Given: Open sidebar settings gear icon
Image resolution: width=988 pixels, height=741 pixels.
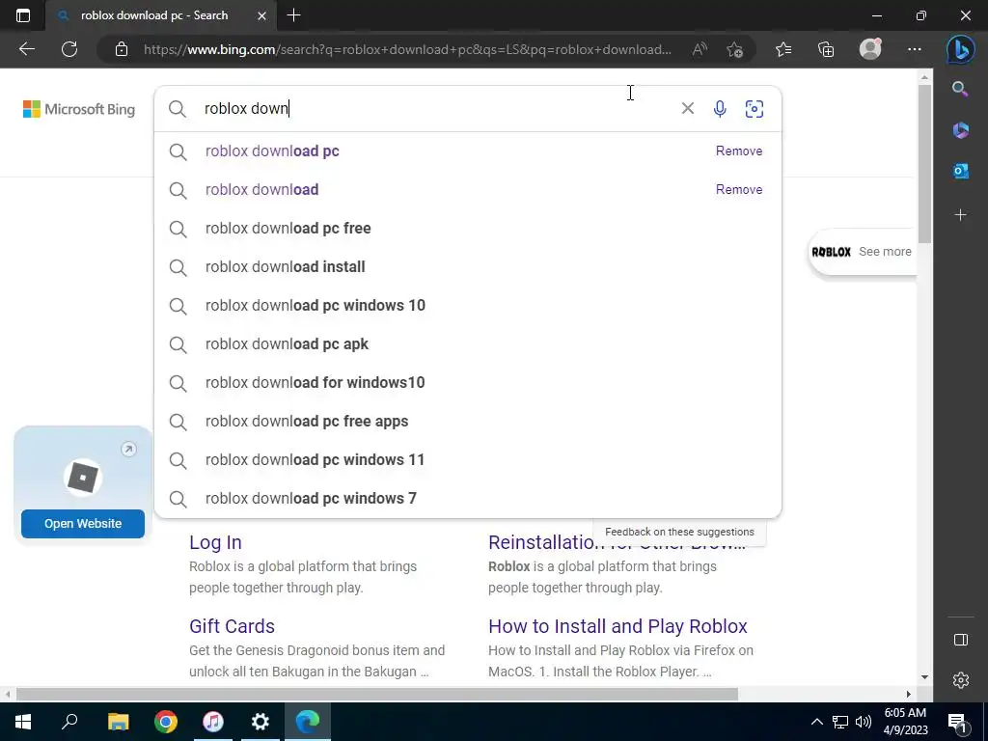Looking at the screenshot, I should click(x=960, y=680).
